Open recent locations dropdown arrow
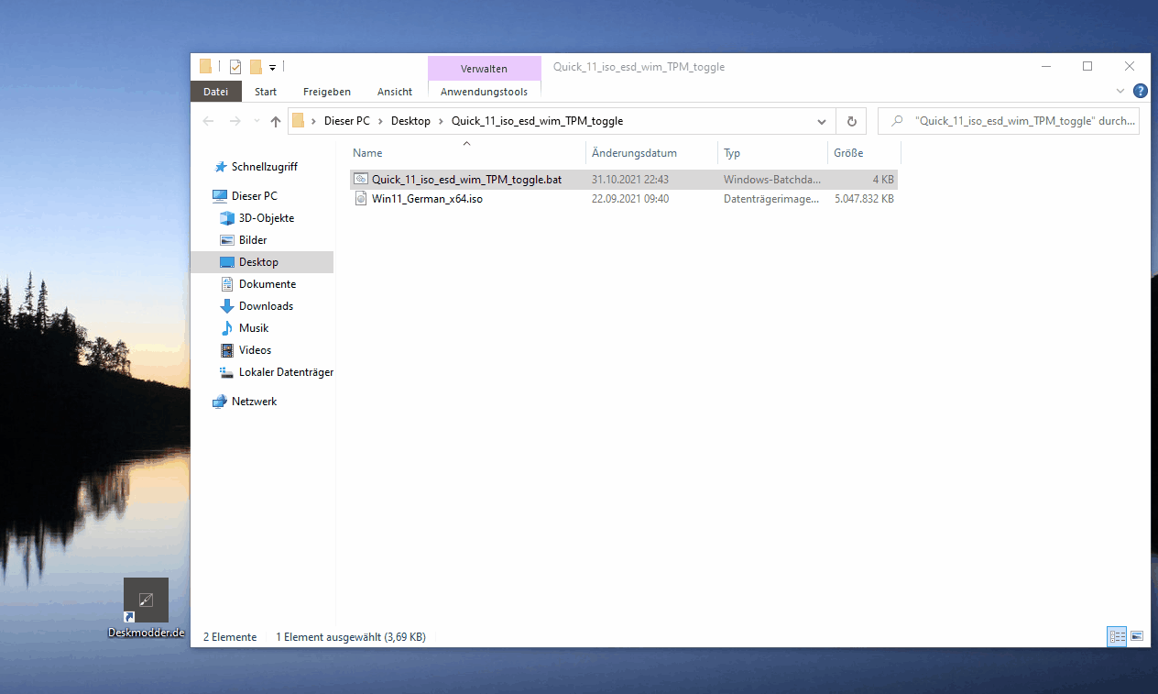Viewport: 1158px width, 694px height. pos(256,121)
